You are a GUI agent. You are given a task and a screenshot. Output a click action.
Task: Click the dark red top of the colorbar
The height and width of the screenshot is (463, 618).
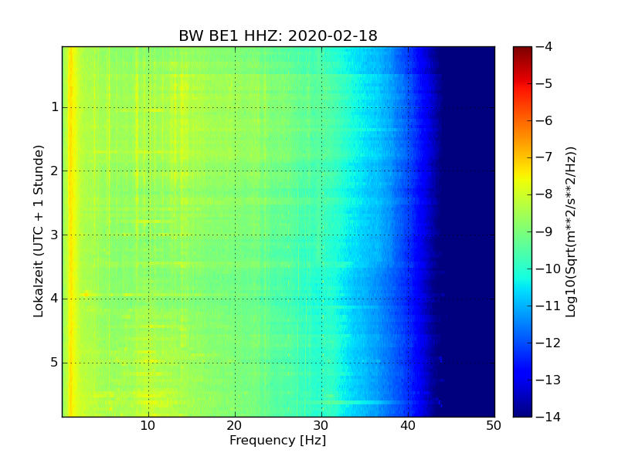pos(522,51)
